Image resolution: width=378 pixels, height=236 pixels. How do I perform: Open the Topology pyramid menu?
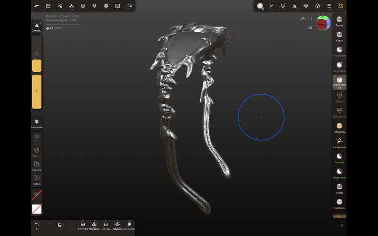click(x=71, y=6)
